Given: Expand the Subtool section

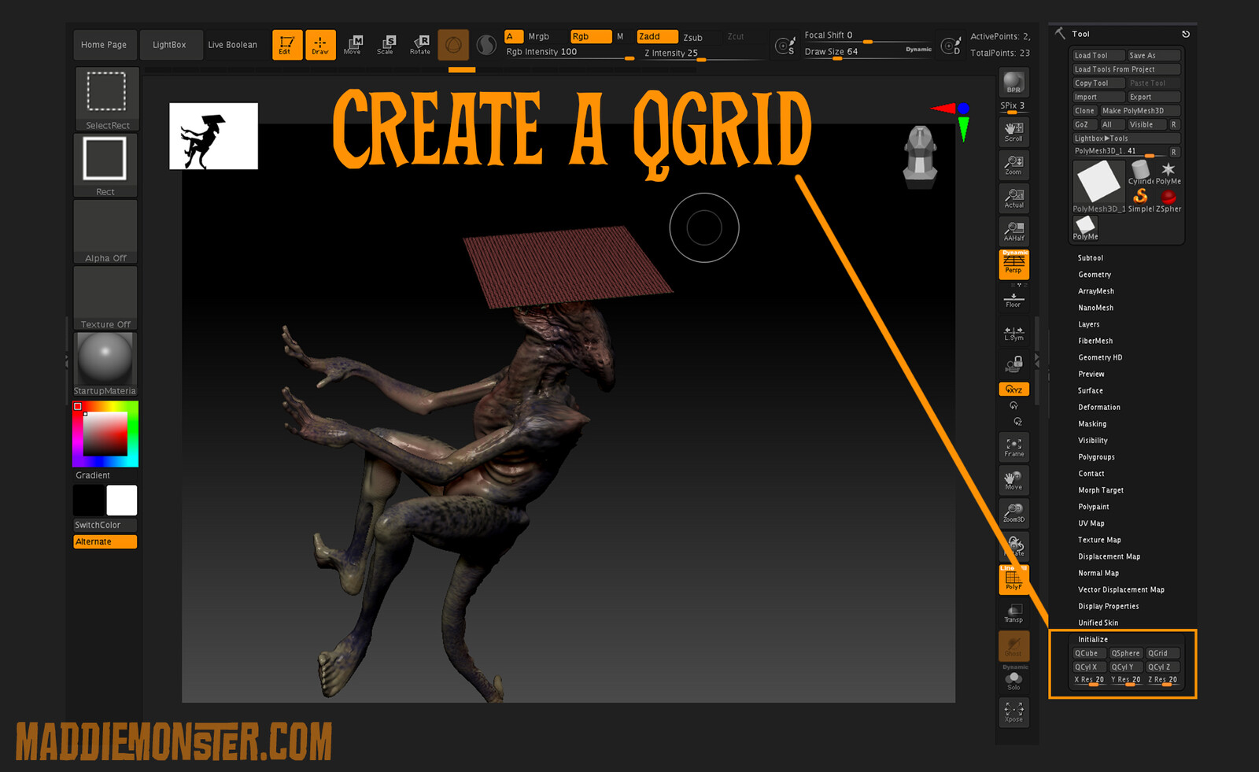Looking at the screenshot, I should [1091, 258].
